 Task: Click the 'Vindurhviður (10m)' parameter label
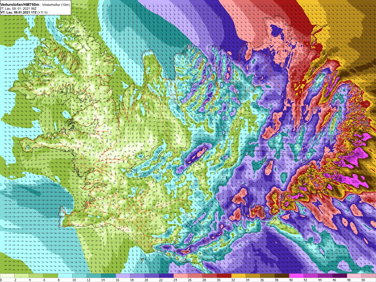(56, 5)
